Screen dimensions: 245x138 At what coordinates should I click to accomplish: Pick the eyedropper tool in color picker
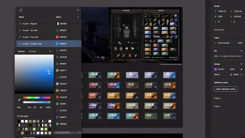click(19, 100)
